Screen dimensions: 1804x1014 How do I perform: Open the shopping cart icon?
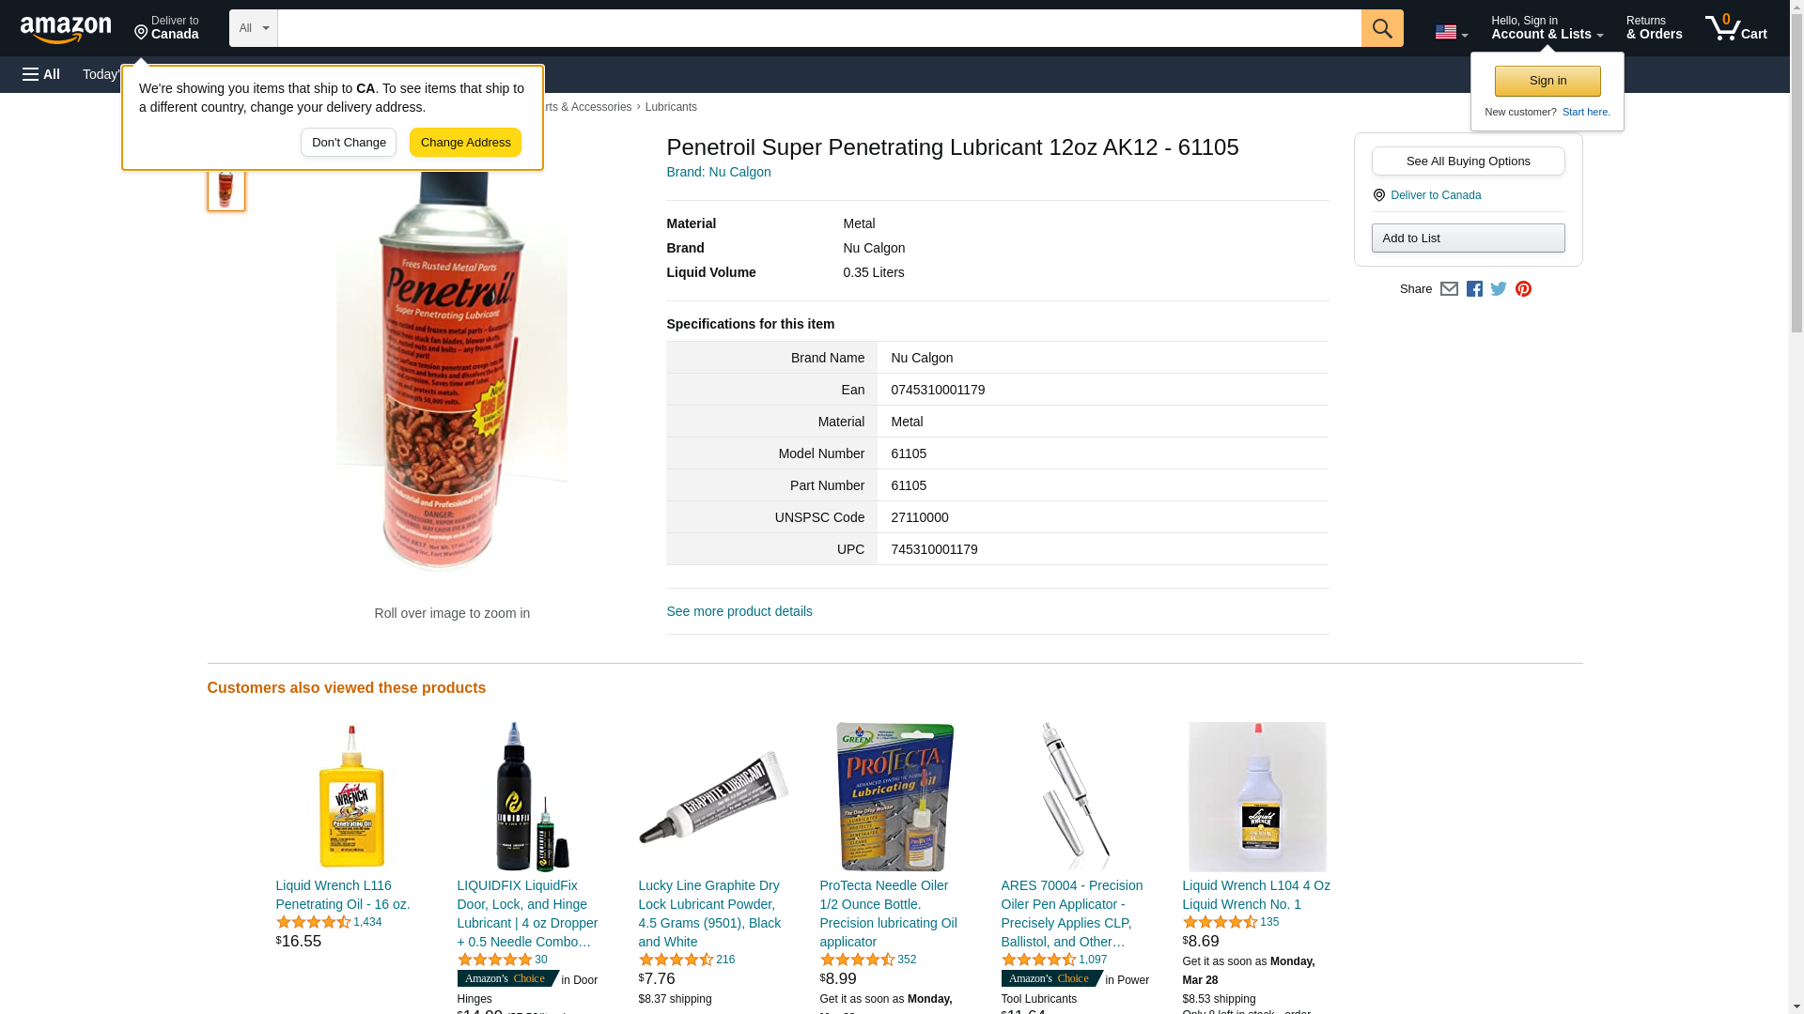click(x=1735, y=28)
